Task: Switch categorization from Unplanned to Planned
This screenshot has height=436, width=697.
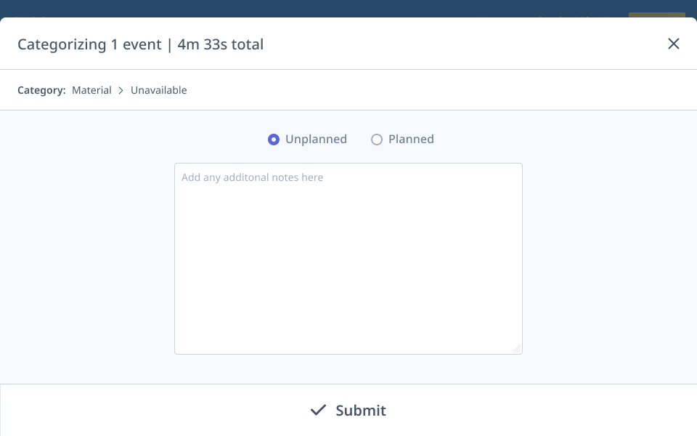Action: tap(377, 140)
